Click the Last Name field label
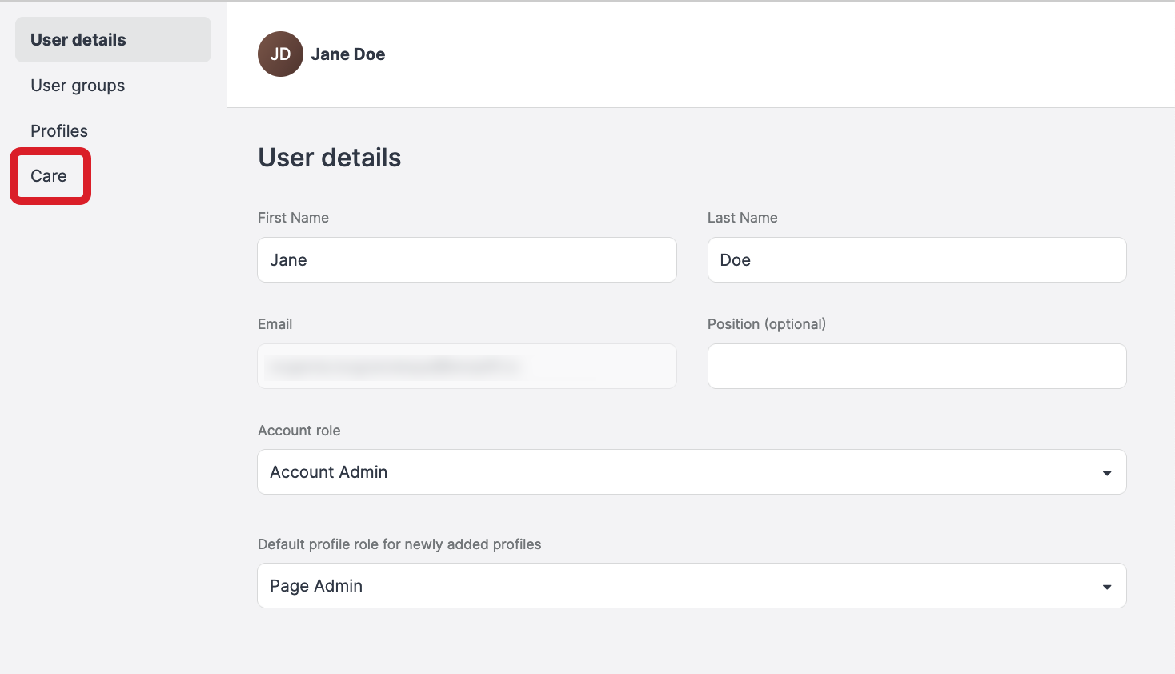This screenshot has height=674, width=1175. pos(742,218)
